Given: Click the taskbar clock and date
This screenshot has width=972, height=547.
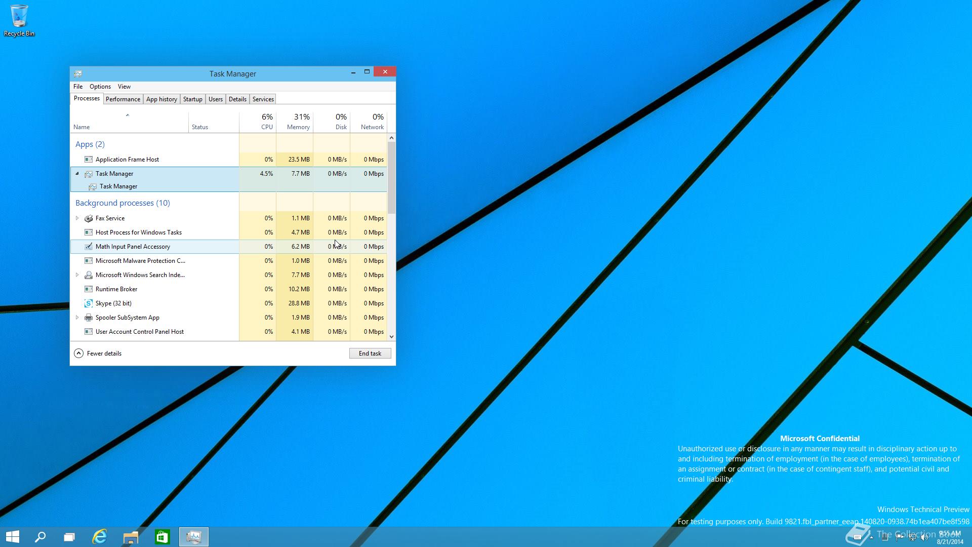Looking at the screenshot, I should coord(950,537).
